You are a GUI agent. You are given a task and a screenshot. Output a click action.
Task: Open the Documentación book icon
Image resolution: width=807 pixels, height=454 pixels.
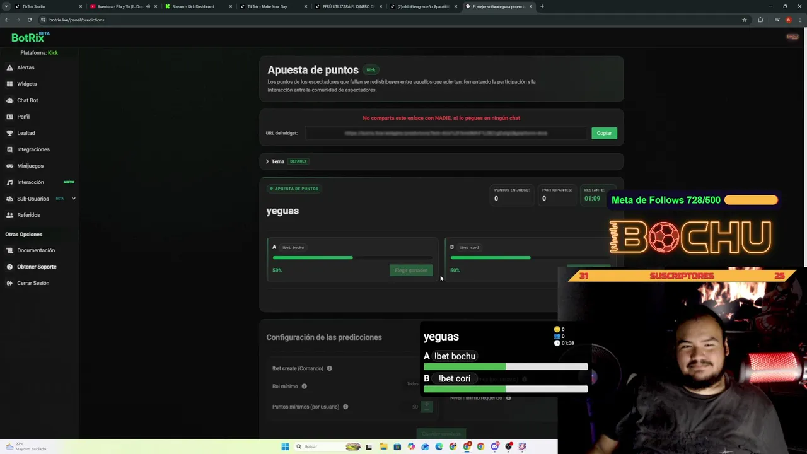coord(9,250)
